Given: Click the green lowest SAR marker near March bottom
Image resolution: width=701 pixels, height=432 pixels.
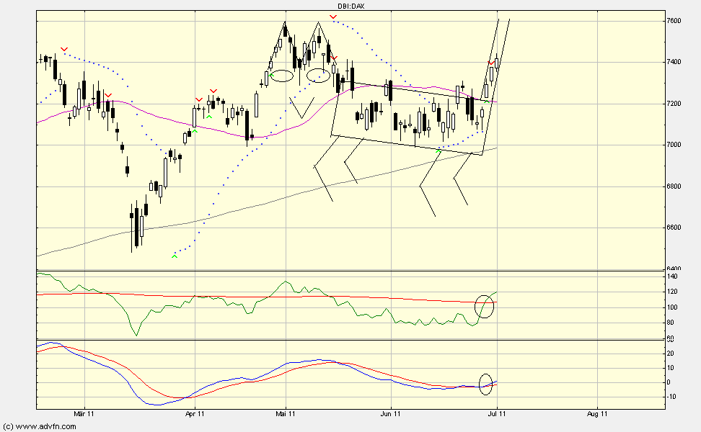Looking at the screenshot, I should tap(173, 256).
